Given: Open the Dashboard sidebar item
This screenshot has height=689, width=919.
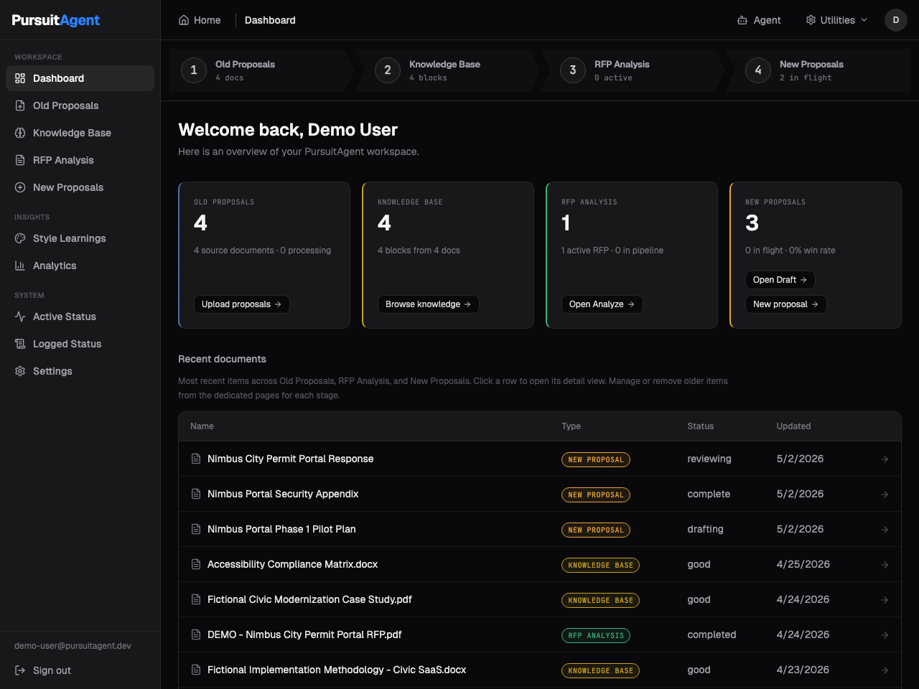Looking at the screenshot, I should pyautogui.click(x=80, y=78).
